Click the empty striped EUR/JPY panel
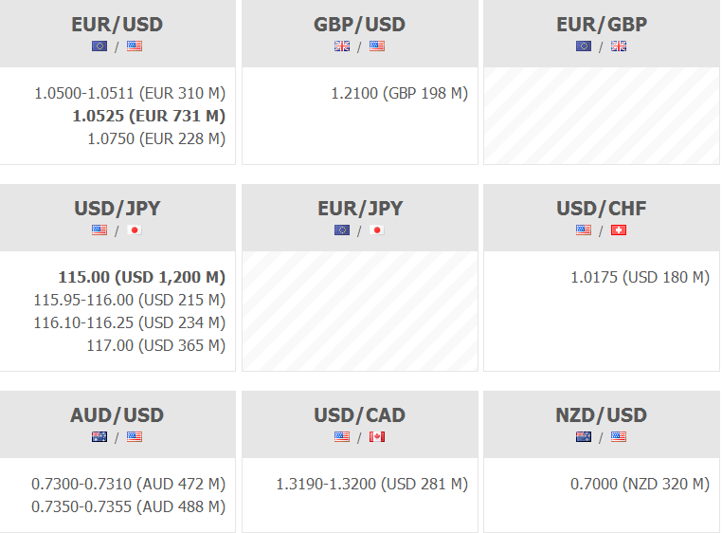Image resolution: width=722 pixels, height=533 pixels. click(360, 310)
